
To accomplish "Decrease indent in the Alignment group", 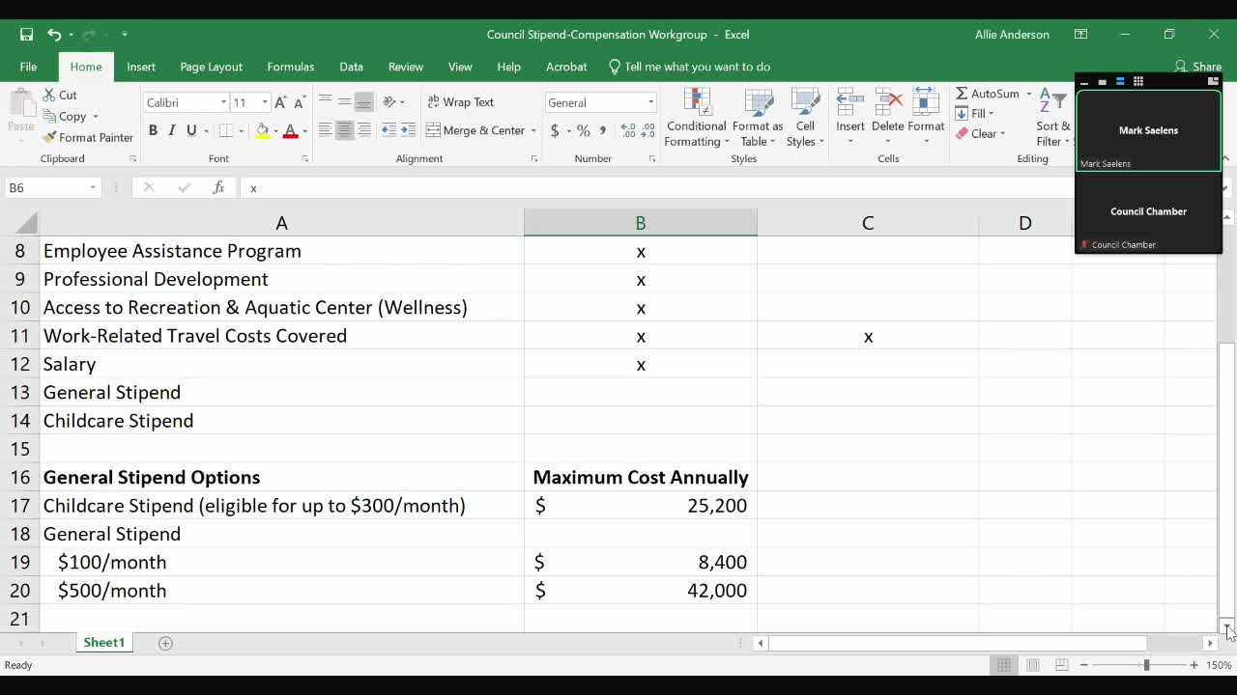I will [x=389, y=130].
